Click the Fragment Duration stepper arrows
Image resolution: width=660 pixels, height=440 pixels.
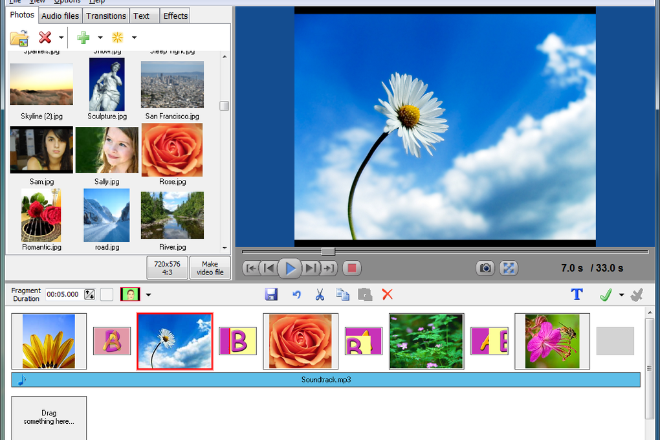coord(90,294)
